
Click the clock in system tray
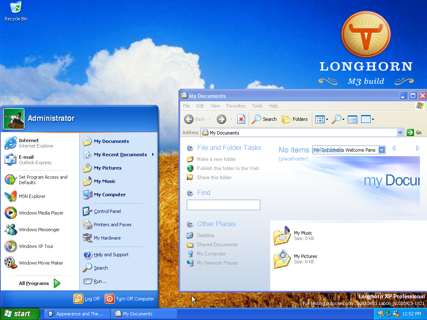(412, 314)
